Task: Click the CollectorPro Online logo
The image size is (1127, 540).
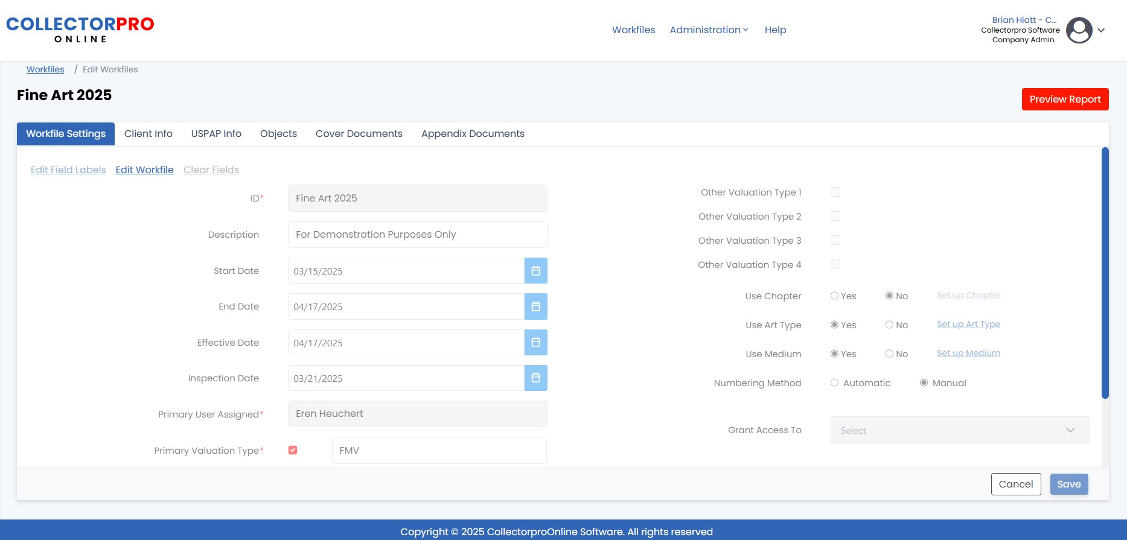Action: click(x=80, y=30)
